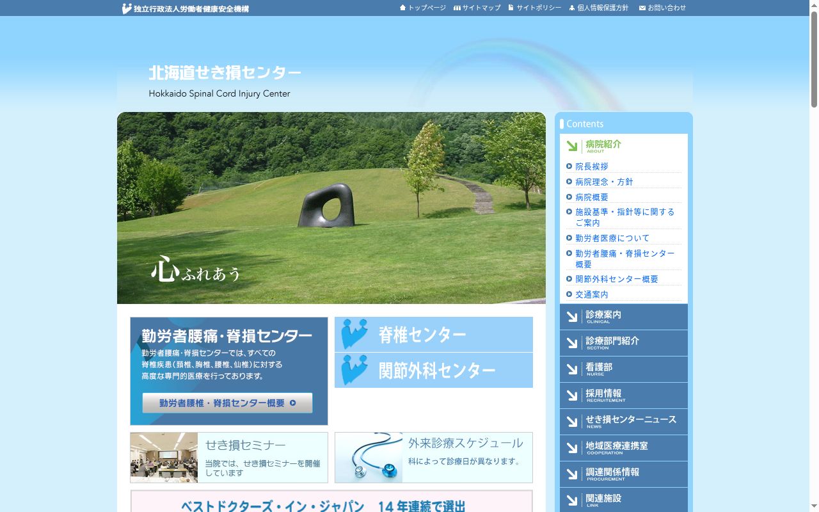The image size is (819, 512).
Task: Click the bullet icon beside 交通案内
Action: coord(569,294)
